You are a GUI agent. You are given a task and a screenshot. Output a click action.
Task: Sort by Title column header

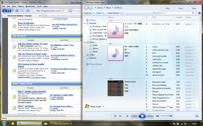coord(154,17)
